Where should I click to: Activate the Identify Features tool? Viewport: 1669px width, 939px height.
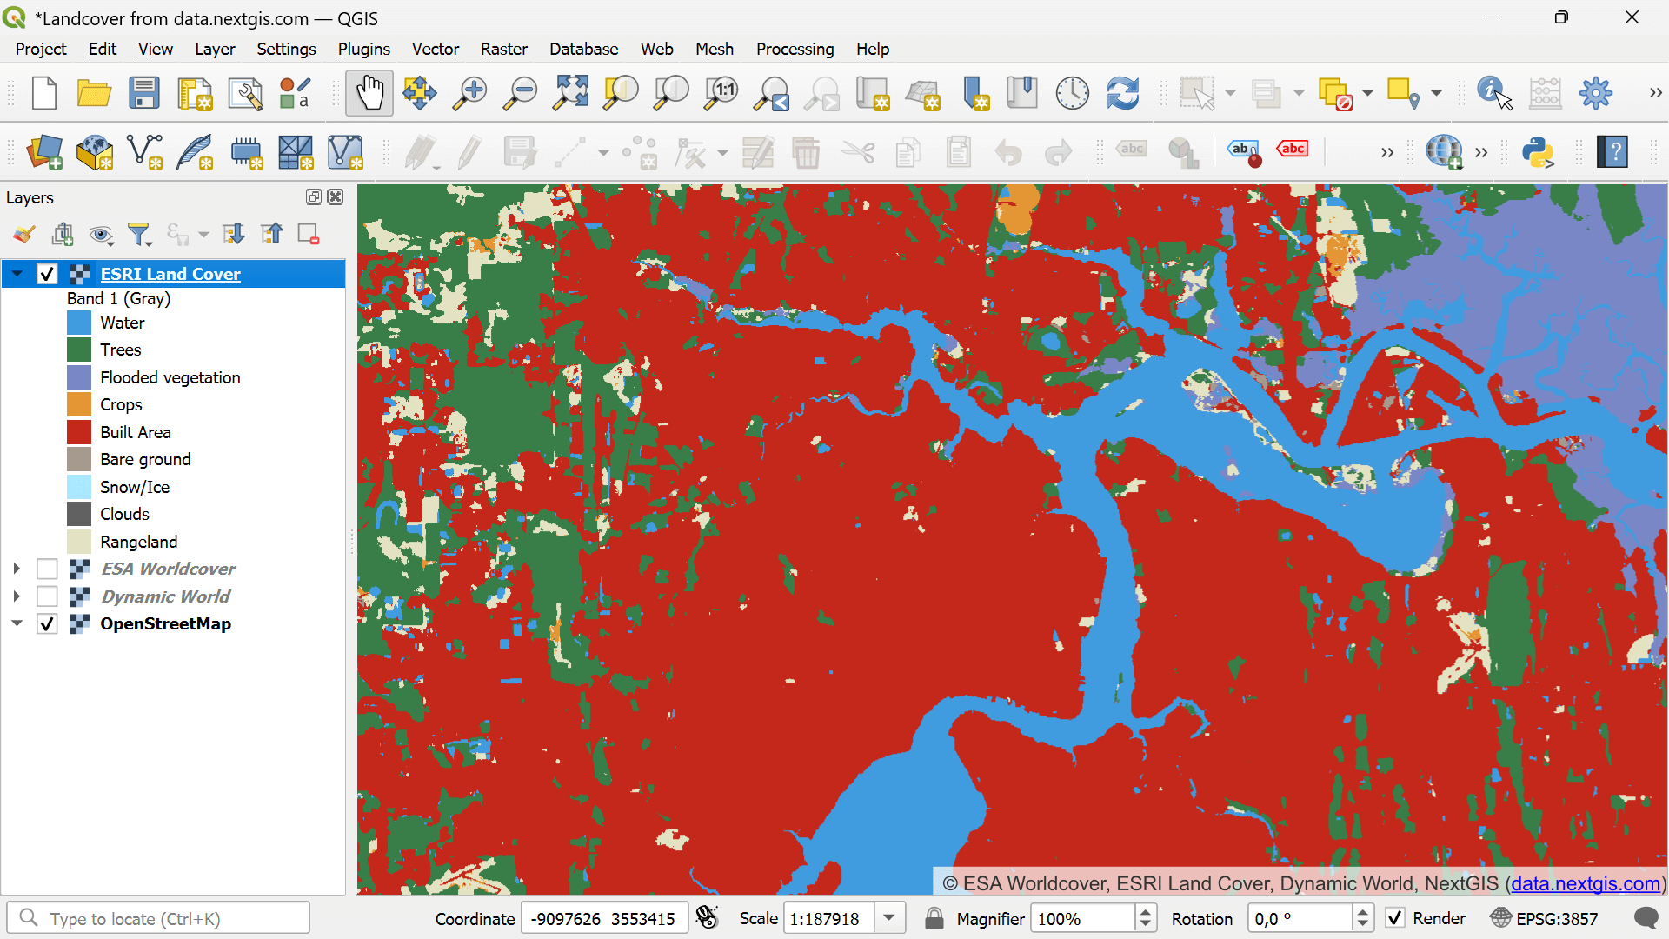(x=1494, y=93)
